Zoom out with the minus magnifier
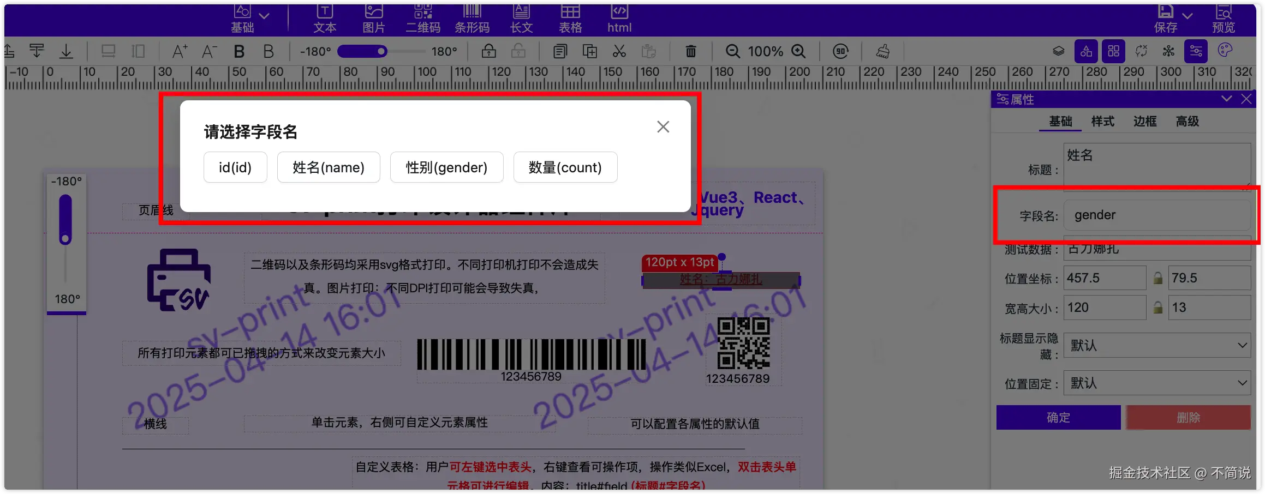1265x494 pixels. pyautogui.click(x=733, y=51)
